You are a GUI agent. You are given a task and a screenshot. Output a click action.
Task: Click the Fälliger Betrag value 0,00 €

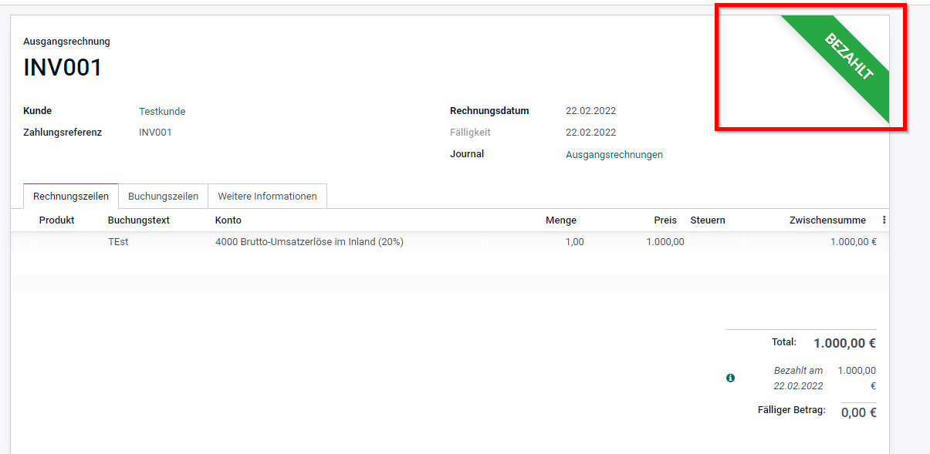point(859,412)
